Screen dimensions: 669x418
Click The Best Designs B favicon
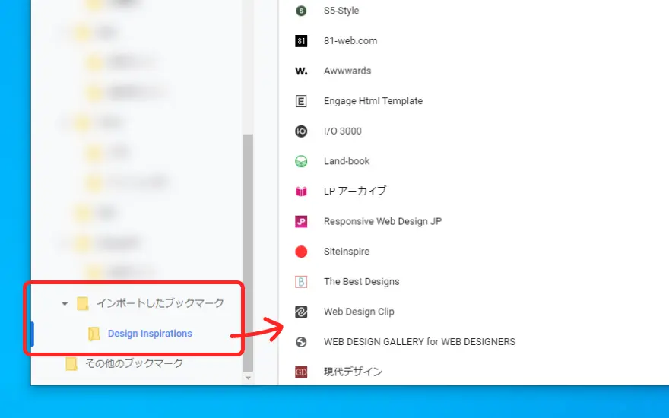coord(301,282)
